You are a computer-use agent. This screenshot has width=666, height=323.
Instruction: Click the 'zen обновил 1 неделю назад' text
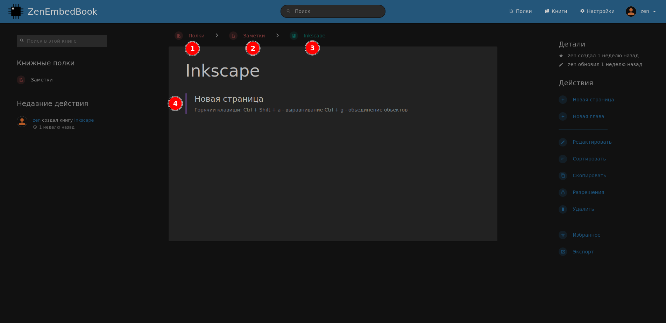click(x=605, y=64)
